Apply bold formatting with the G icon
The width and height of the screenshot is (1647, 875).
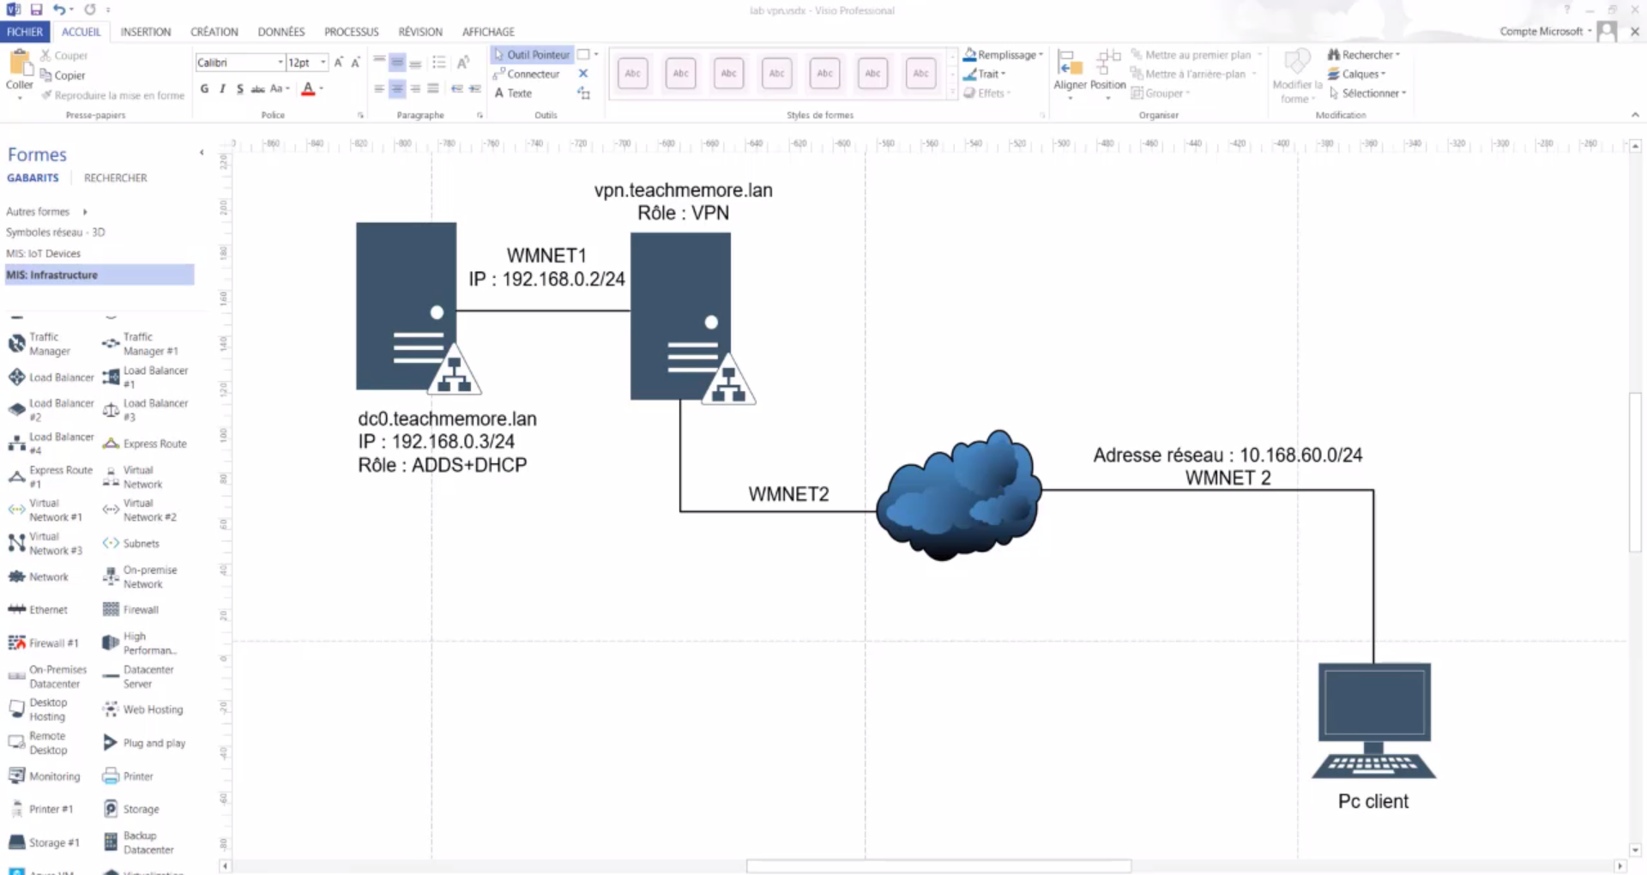pyautogui.click(x=204, y=88)
